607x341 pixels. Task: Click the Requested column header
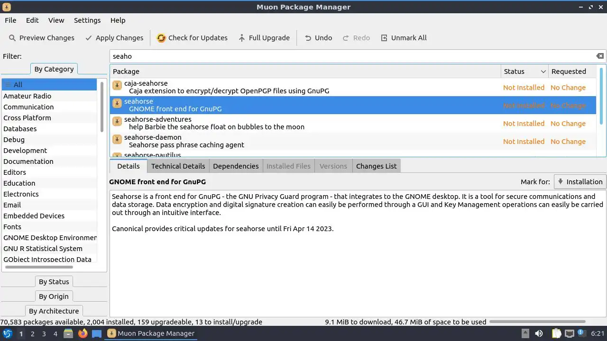(x=572, y=72)
